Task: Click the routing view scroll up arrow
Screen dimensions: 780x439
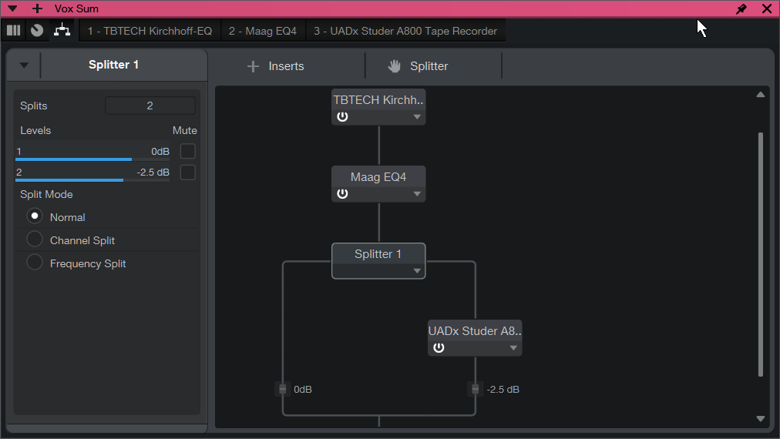Action: click(761, 95)
